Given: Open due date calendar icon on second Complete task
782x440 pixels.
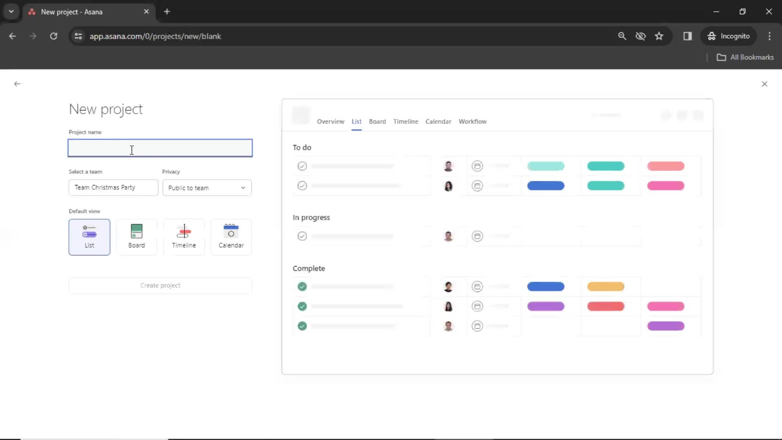Looking at the screenshot, I should 477,306.
